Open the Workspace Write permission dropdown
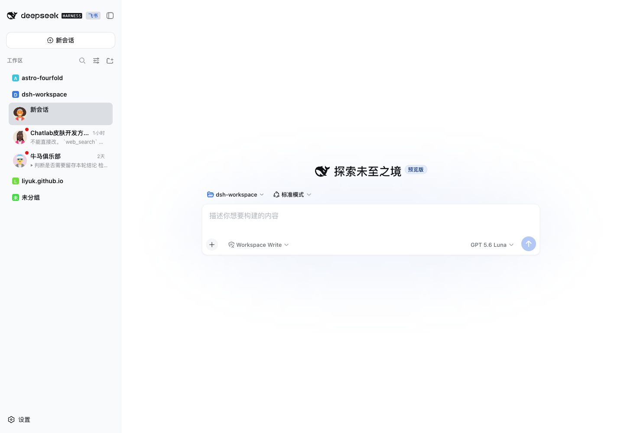Screen dimensions: 624x433 [259, 245]
